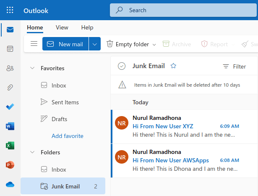Click the 6:08 AM timestamp
The image size is (258, 196).
pos(229,160)
